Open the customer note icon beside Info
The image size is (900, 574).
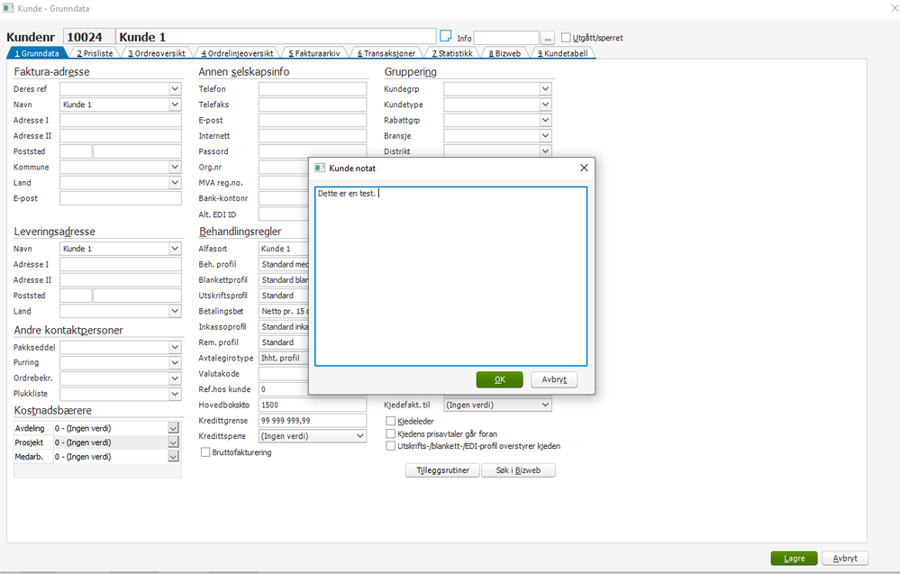click(445, 36)
